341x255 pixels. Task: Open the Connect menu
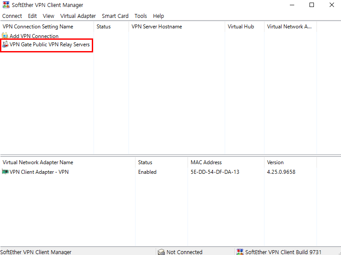point(12,16)
